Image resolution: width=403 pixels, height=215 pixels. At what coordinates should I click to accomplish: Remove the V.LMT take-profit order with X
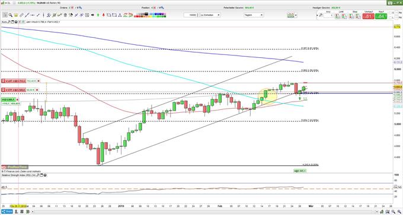(x=39, y=81)
